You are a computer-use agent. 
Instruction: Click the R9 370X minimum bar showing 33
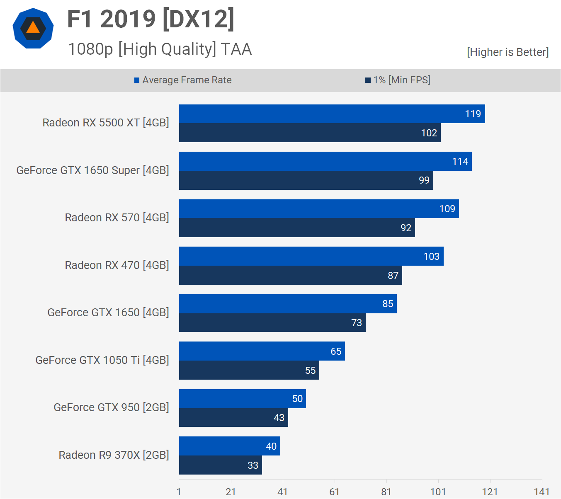(x=221, y=465)
